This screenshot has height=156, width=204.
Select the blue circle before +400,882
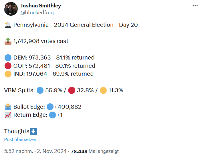point(50,107)
